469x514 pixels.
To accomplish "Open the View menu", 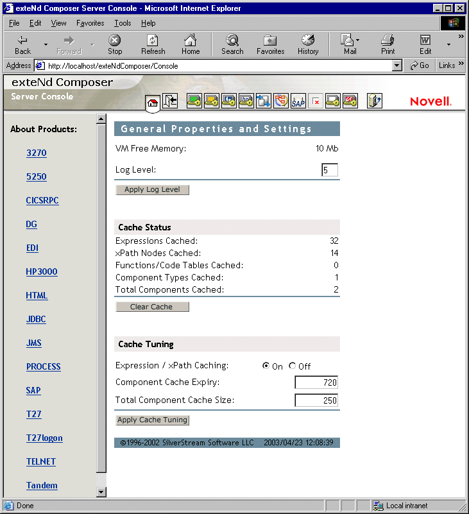I will 58,23.
